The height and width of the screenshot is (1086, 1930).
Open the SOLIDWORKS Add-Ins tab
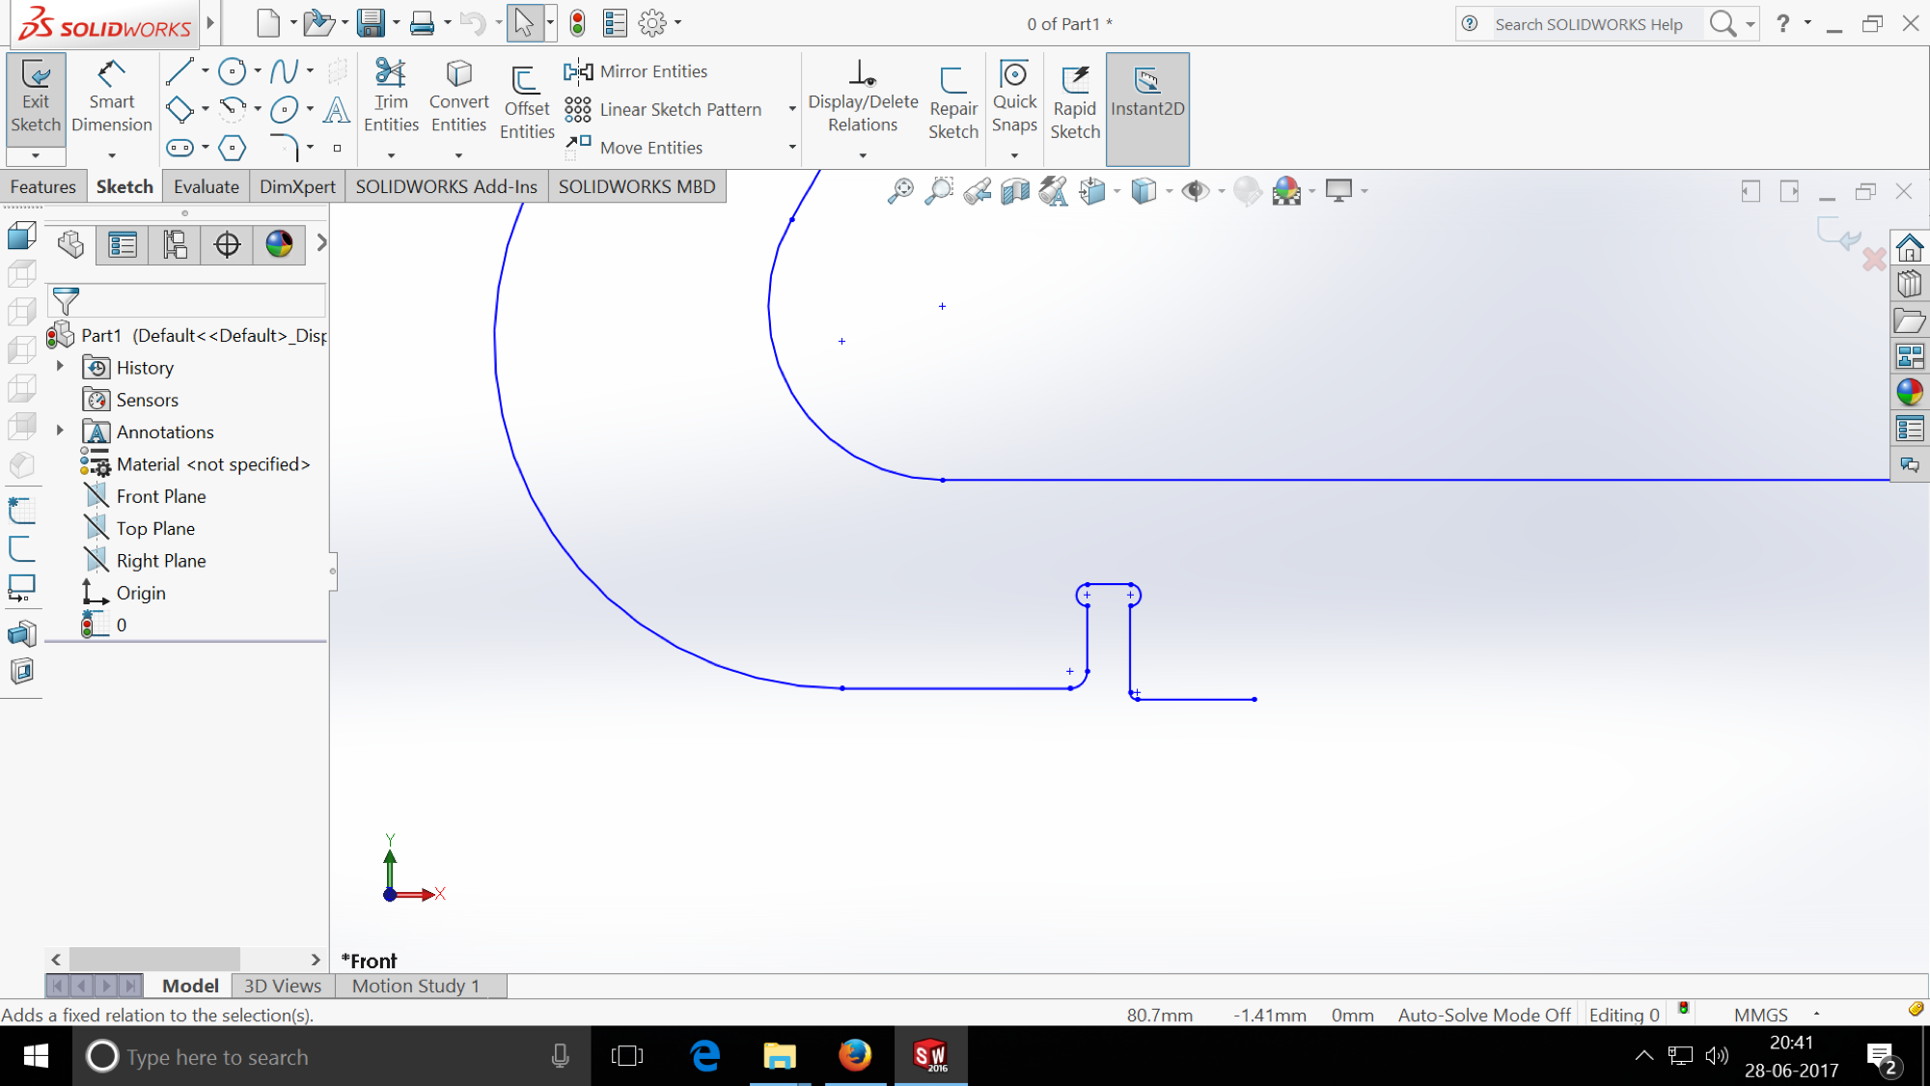point(446,186)
